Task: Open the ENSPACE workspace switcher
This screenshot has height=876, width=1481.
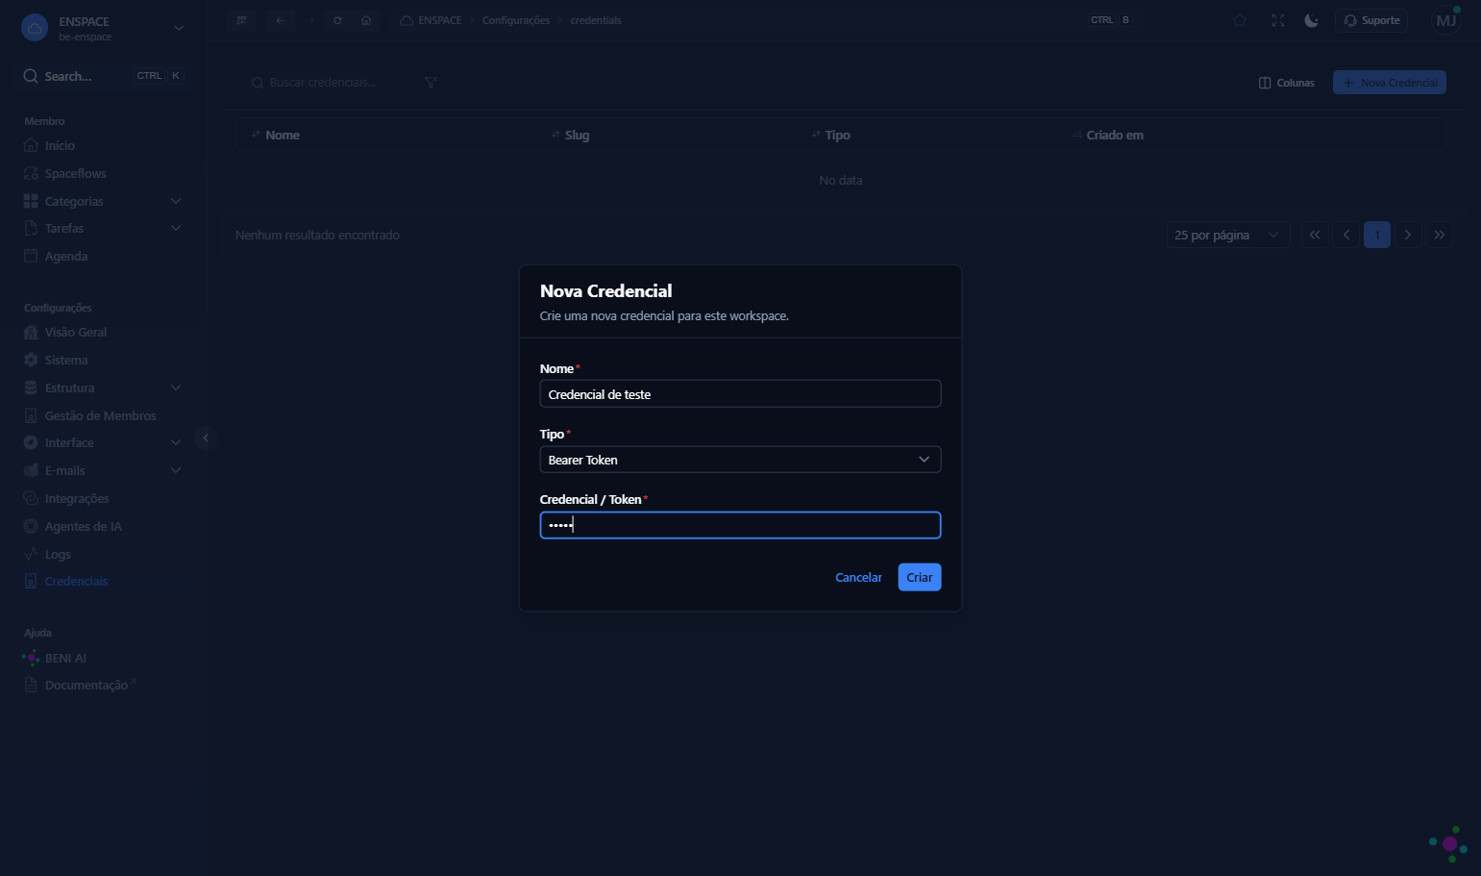Action: tap(103, 28)
